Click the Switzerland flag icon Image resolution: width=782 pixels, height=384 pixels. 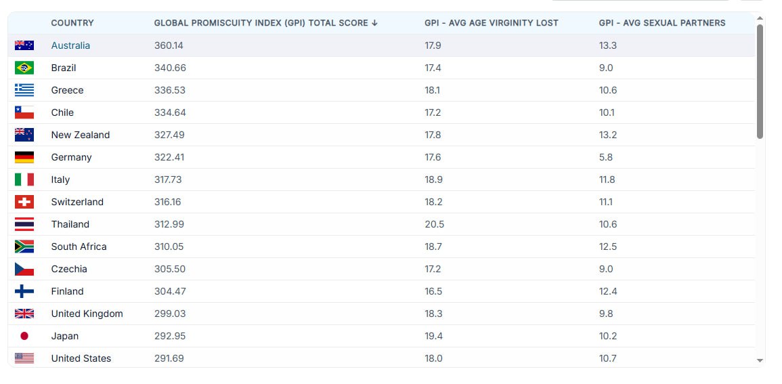point(24,202)
